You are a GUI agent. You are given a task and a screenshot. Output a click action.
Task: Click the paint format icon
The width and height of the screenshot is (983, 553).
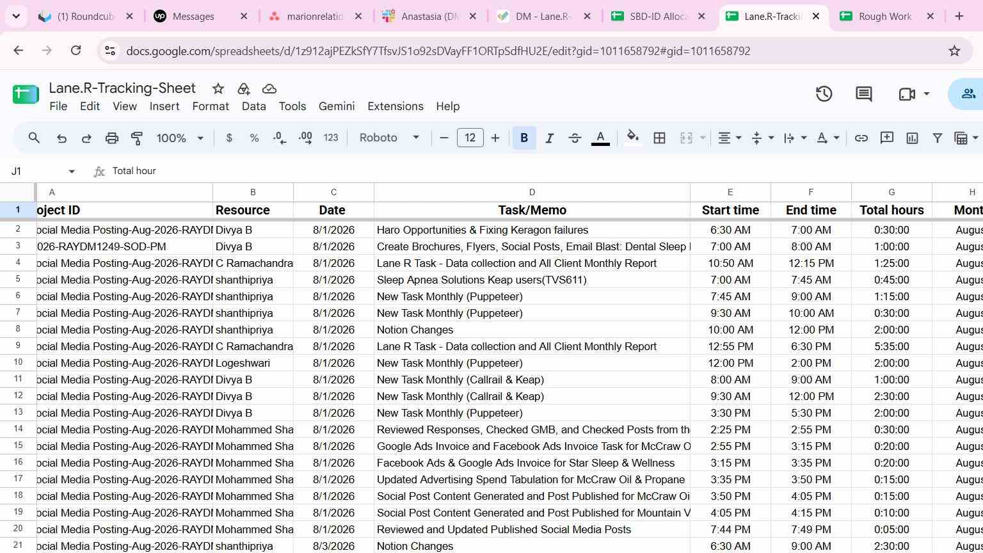pos(137,138)
